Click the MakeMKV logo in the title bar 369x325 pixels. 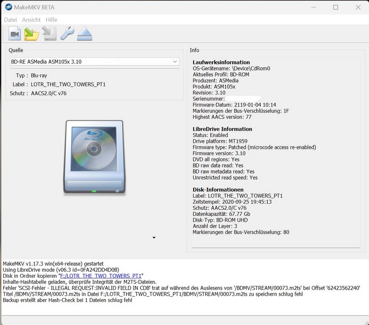[x=8, y=7]
